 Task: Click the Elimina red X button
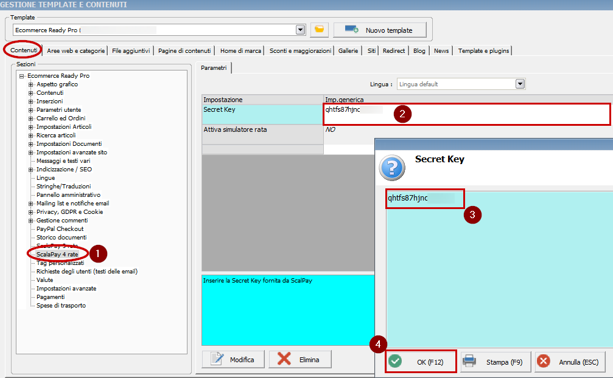point(300,360)
